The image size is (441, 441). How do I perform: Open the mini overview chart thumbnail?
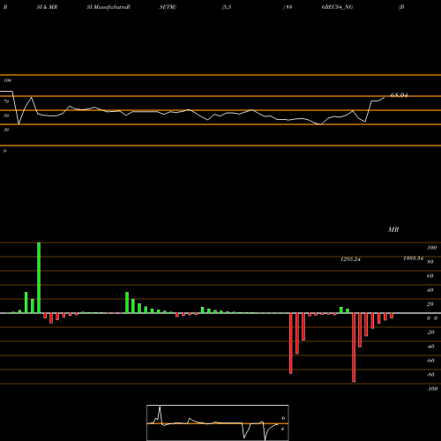218,422
